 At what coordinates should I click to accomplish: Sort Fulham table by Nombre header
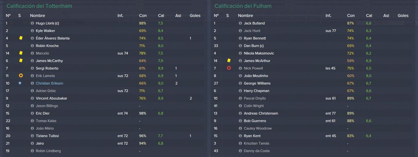[245, 15]
